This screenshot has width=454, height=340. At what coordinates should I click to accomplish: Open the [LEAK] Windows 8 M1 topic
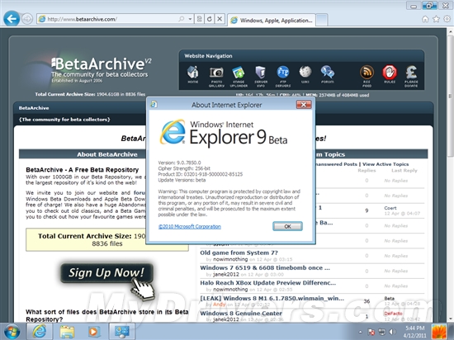[x=272, y=298]
